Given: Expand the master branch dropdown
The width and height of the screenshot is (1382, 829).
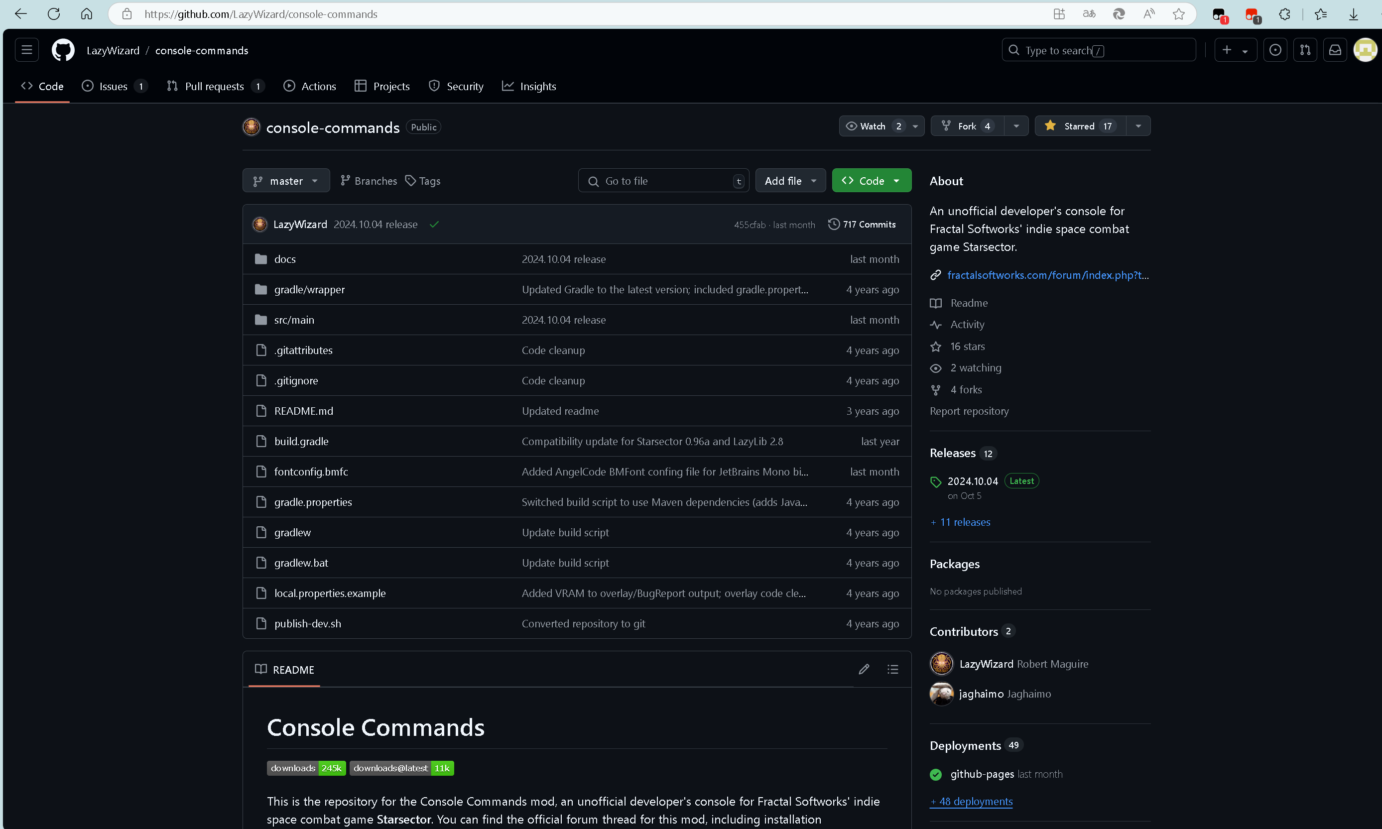Looking at the screenshot, I should tap(285, 181).
